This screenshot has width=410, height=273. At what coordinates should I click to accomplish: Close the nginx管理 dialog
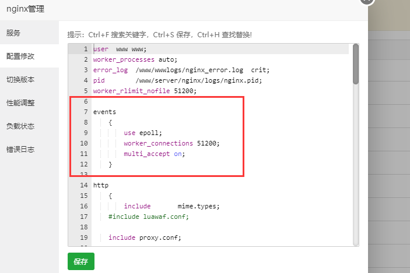click(367, 1)
